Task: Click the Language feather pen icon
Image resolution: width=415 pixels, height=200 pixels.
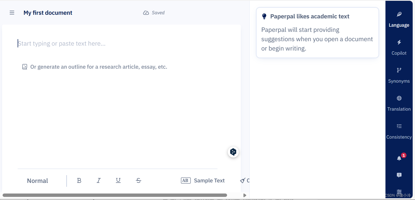Action: (399, 14)
